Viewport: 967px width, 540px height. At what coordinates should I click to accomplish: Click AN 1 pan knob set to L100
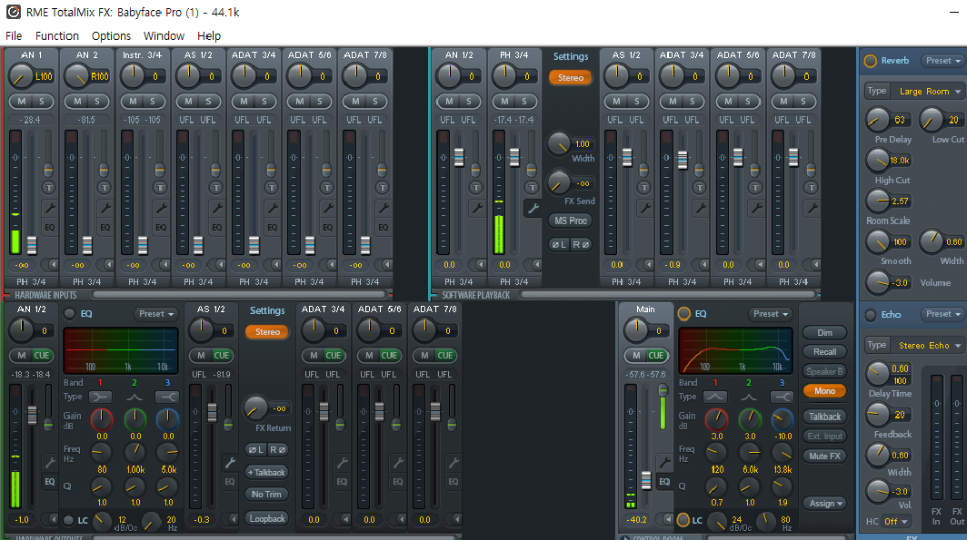tap(20, 76)
